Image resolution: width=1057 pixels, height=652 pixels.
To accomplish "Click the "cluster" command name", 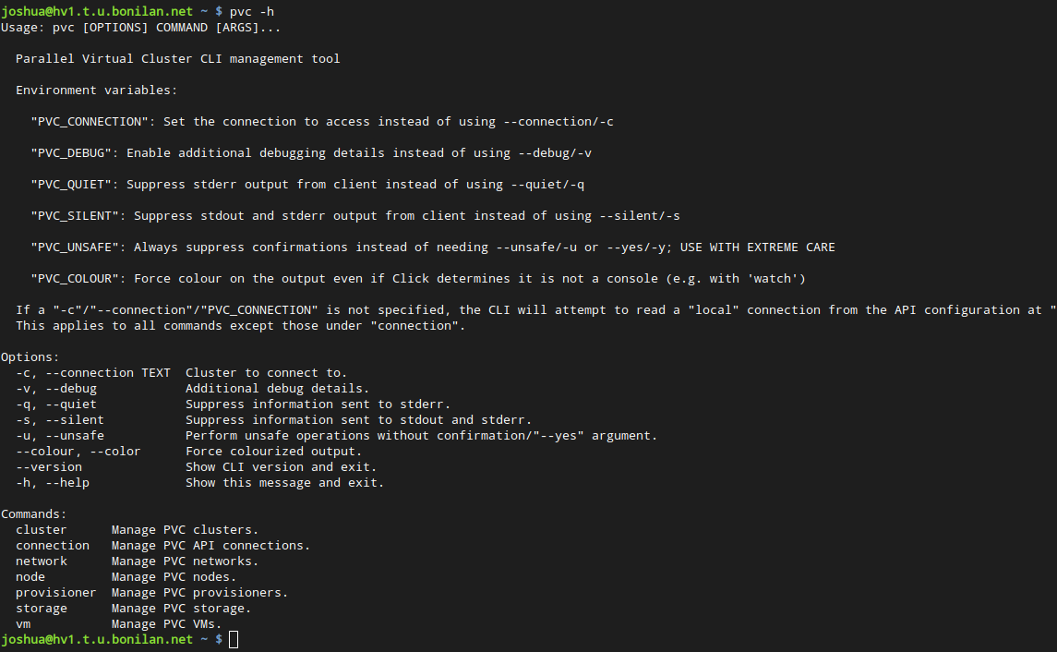I will click(42, 530).
